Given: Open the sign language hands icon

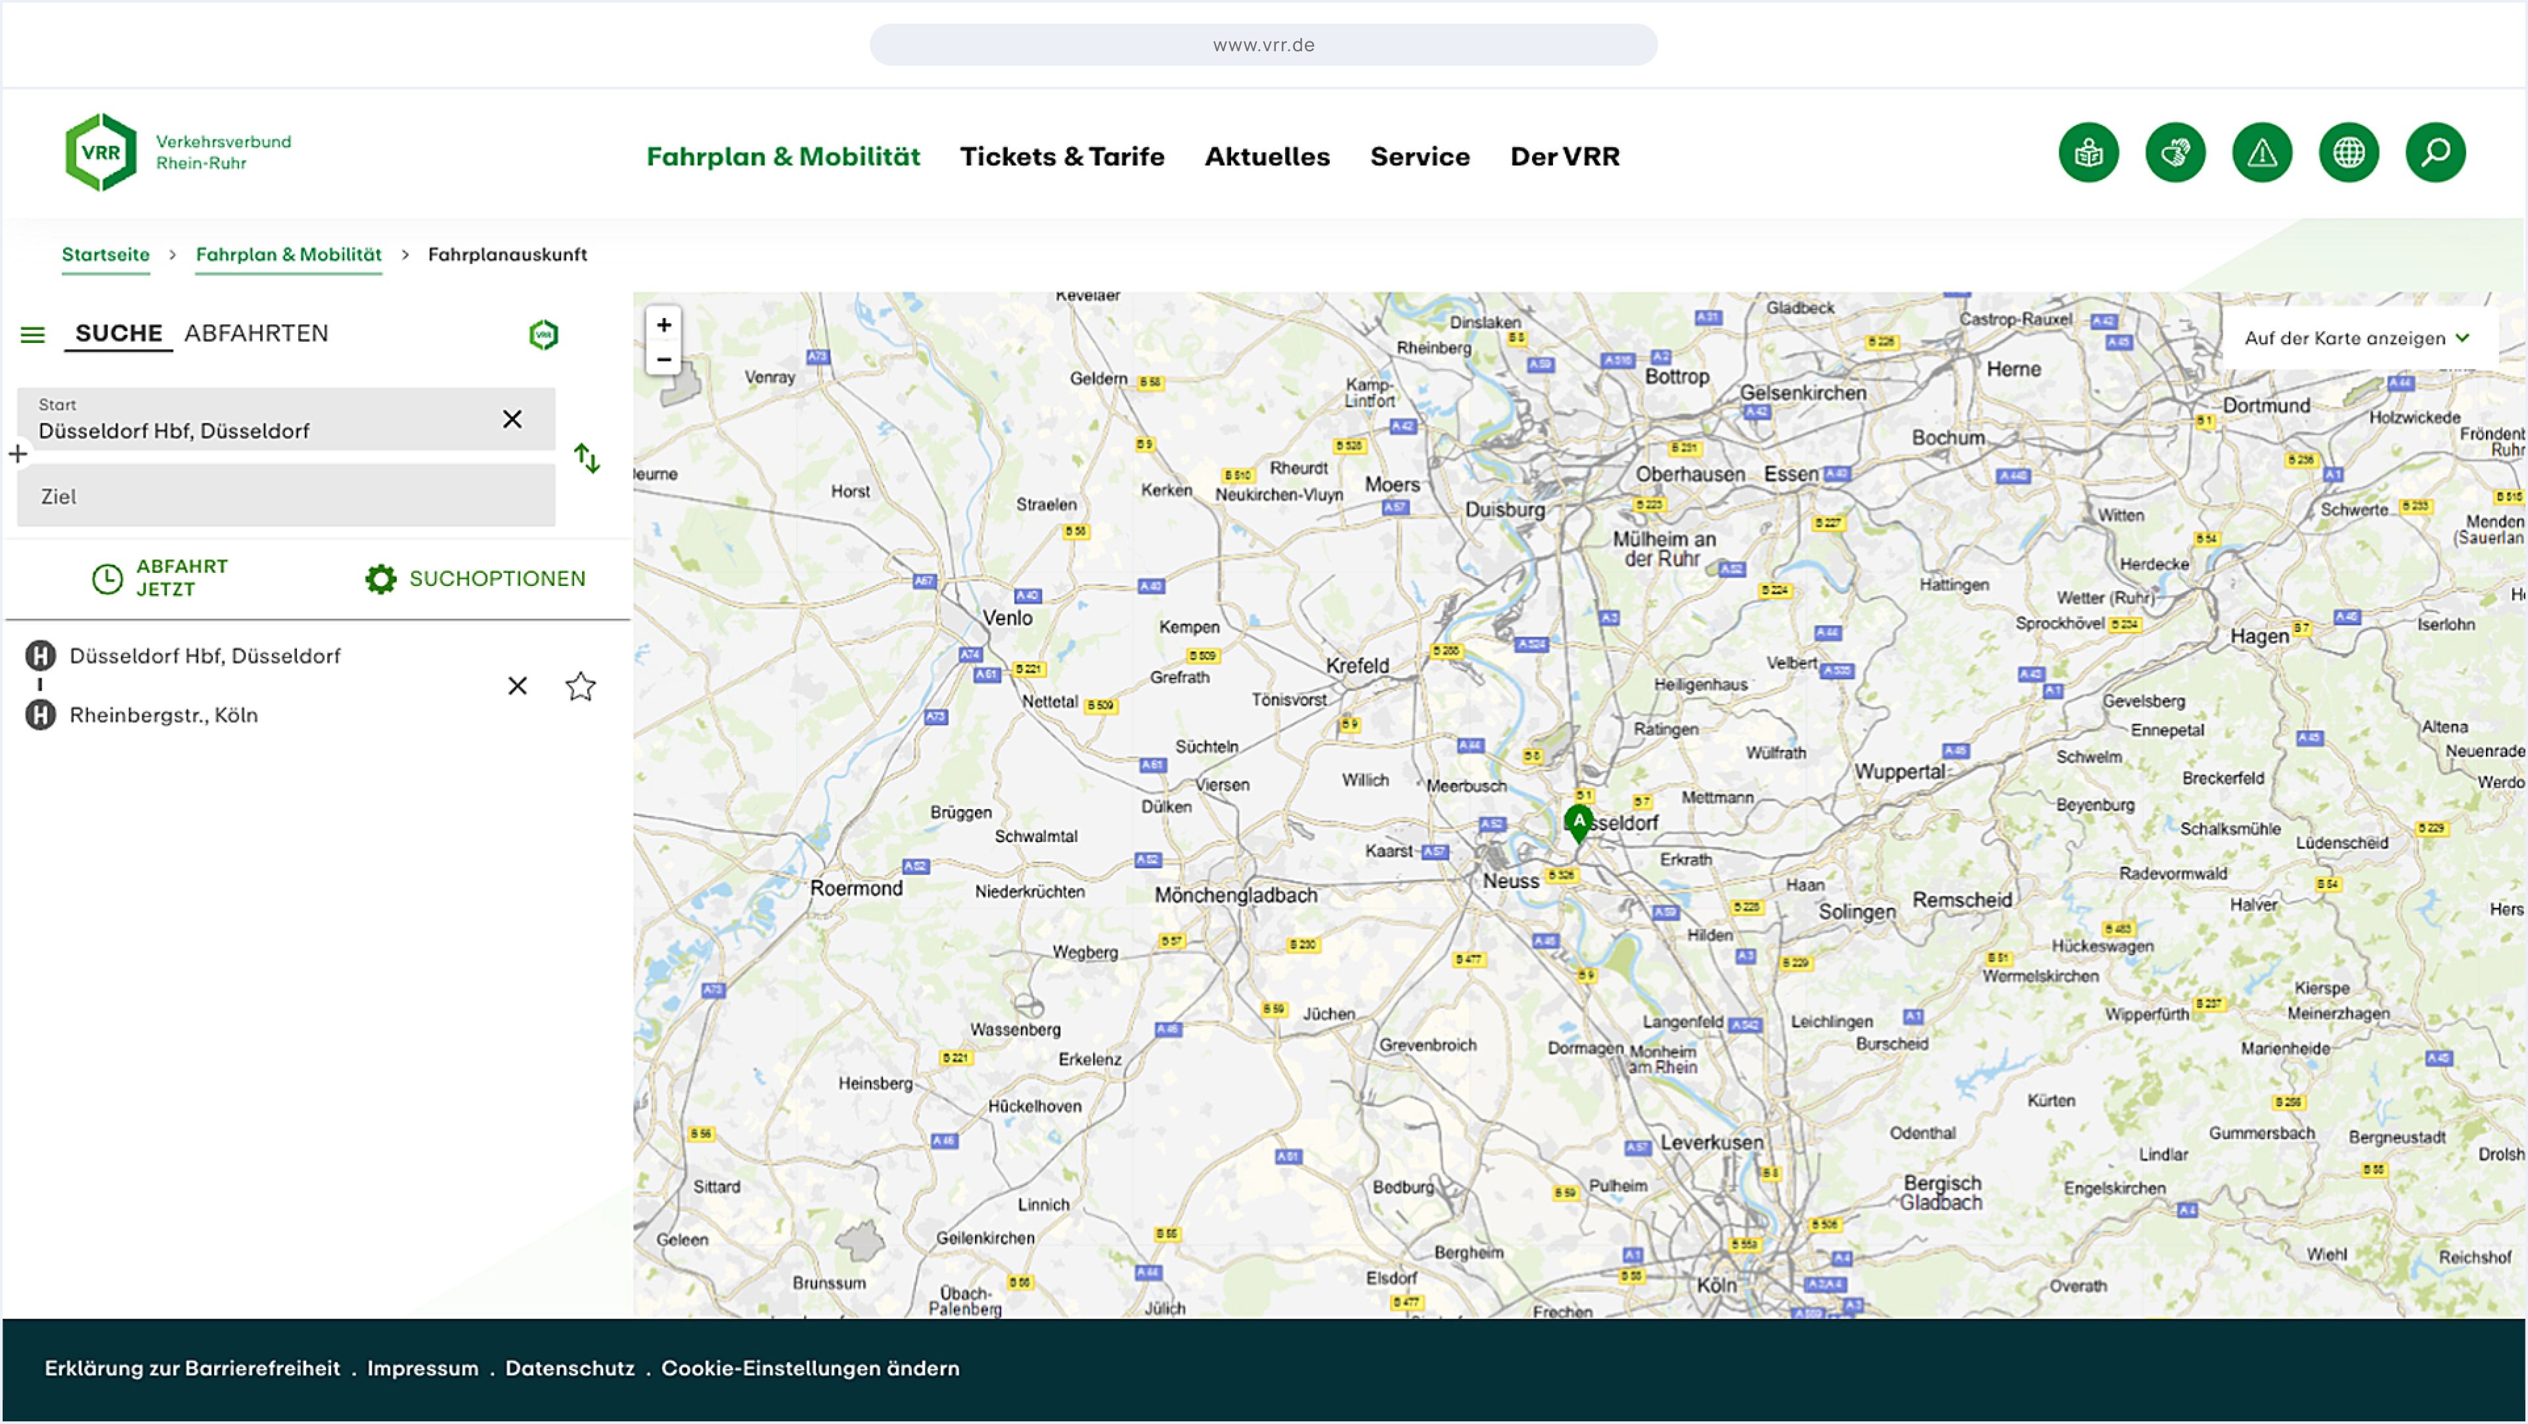Looking at the screenshot, I should [2174, 153].
